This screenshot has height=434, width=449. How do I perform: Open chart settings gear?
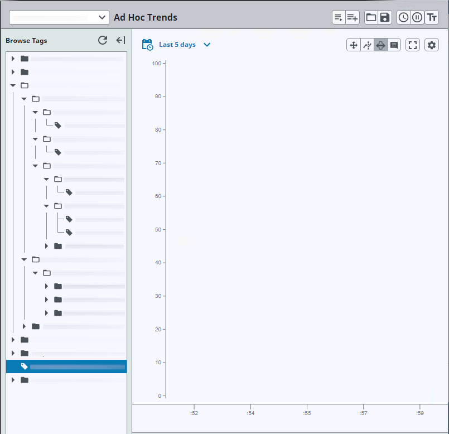tap(432, 45)
